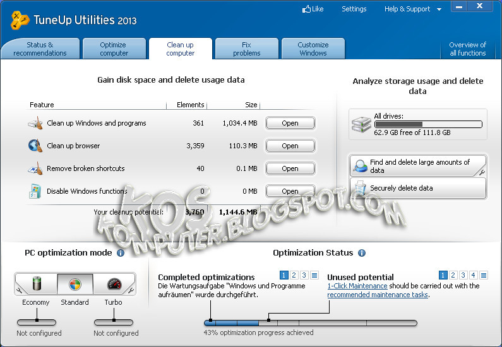Click the 3,359 elements value

tap(195, 146)
